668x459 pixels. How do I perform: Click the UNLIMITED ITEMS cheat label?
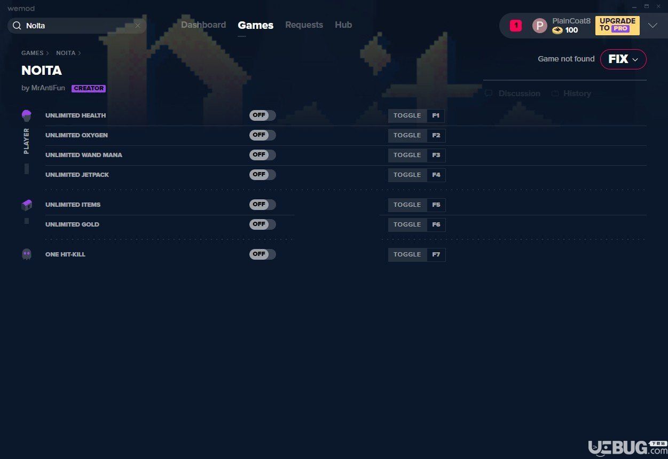[x=73, y=205]
